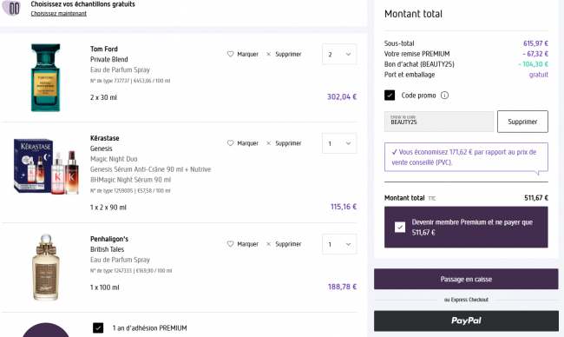Click the gratuit shipping value
Image resolution: width=564 pixels, height=337 pixels.
point(539,75)
